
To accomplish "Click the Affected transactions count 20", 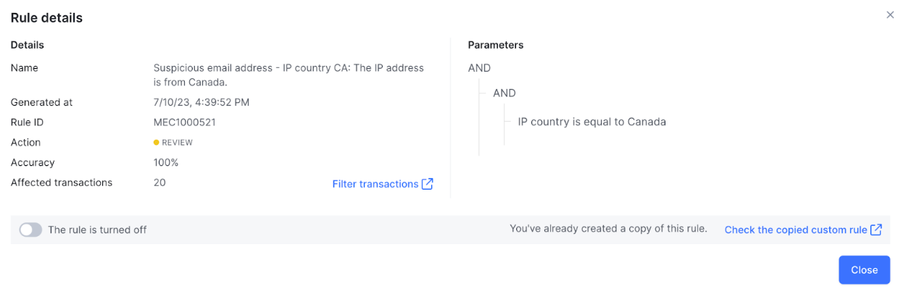I will [159, 182].
